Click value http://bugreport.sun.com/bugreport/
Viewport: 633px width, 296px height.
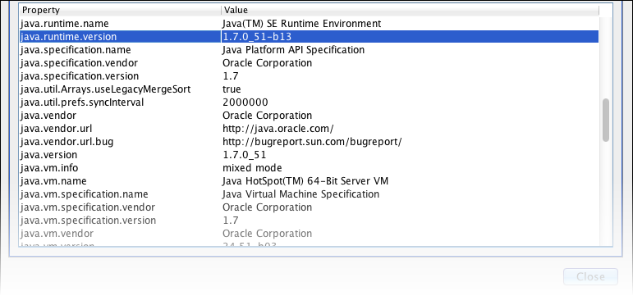(312, 142)
